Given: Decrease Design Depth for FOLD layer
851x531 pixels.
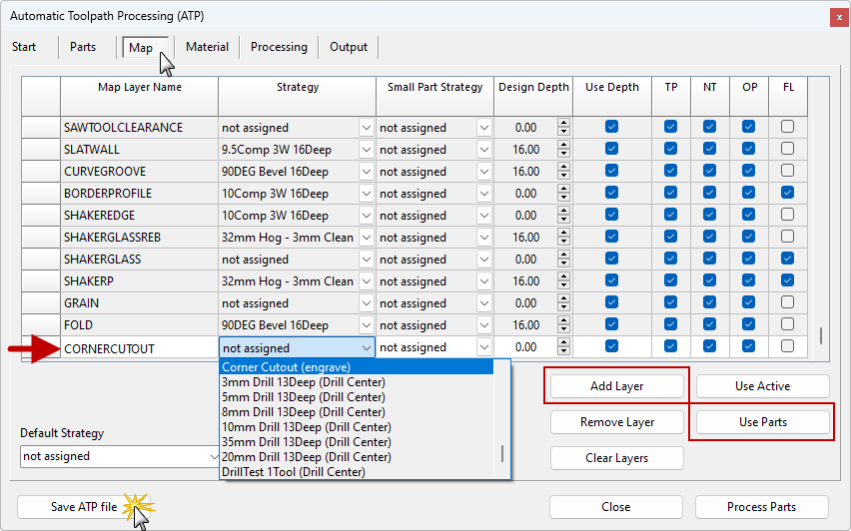Looking at the screenshot, I should (563, 329).
